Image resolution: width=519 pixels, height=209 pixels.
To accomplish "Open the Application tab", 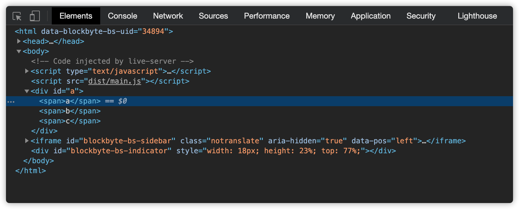I will click(x=371, y=16).
